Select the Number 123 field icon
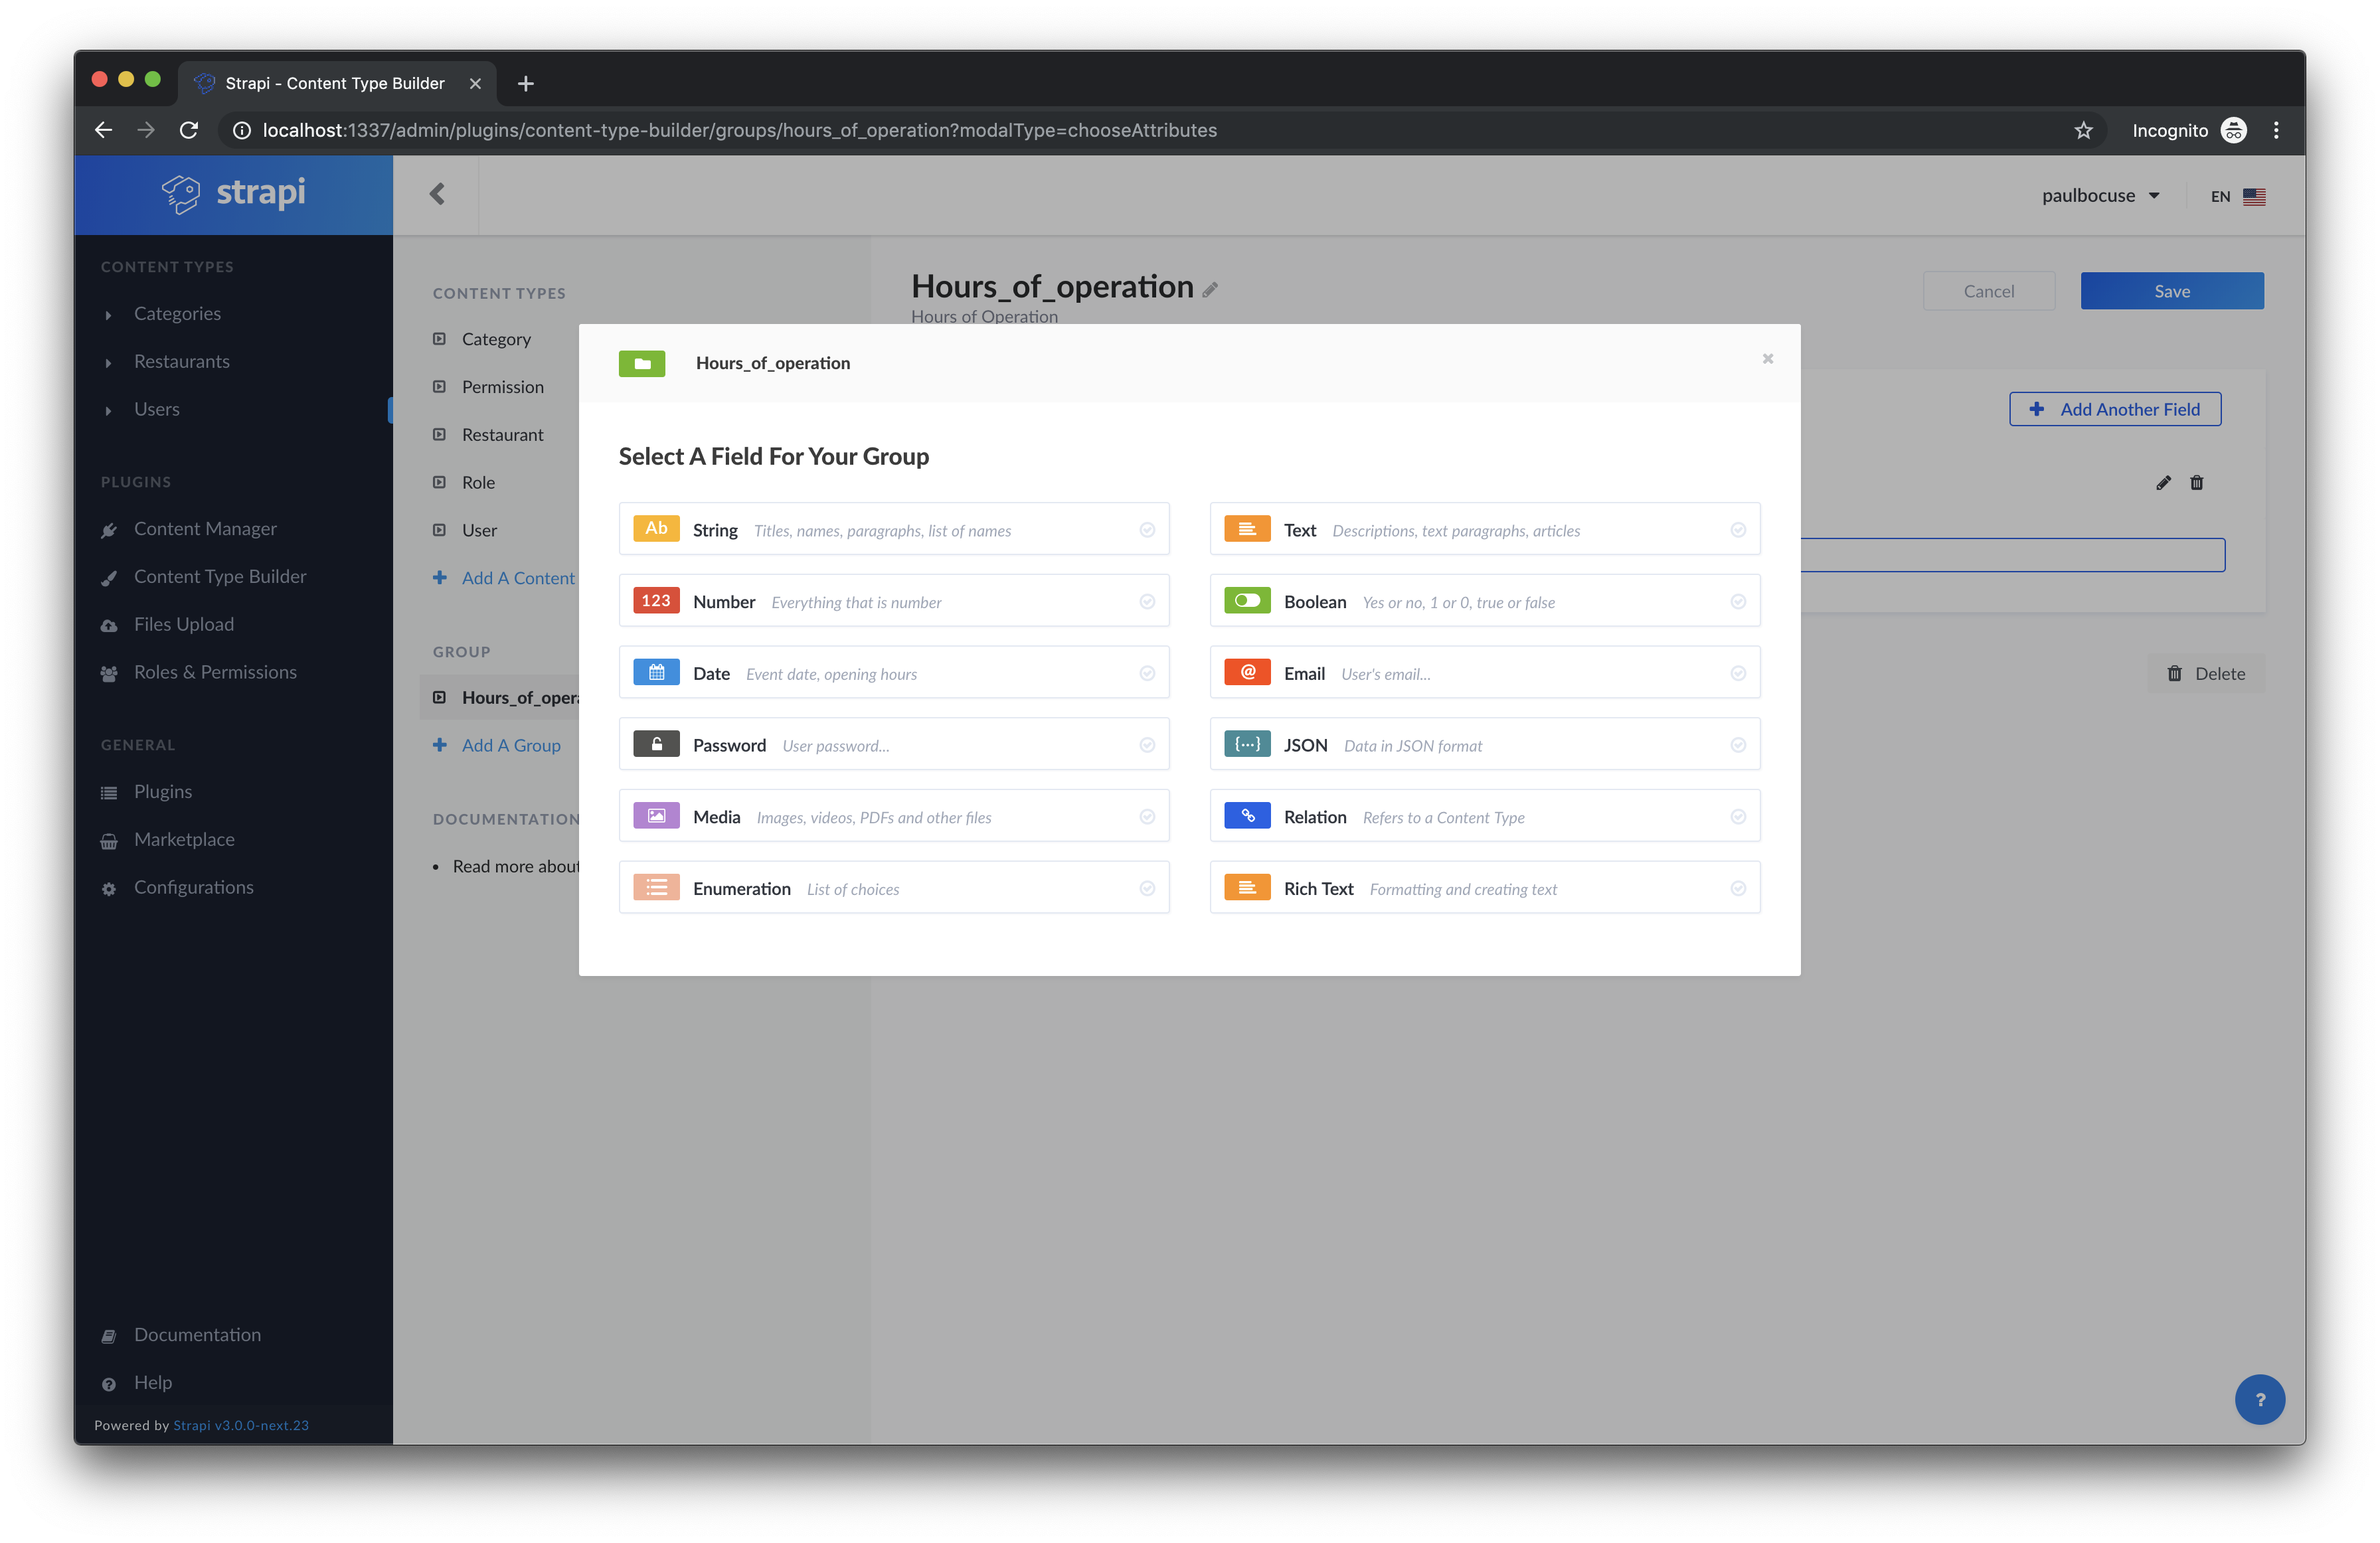Image resolution: width=2380 pixels, height=1543 pixels. (656, 601)
